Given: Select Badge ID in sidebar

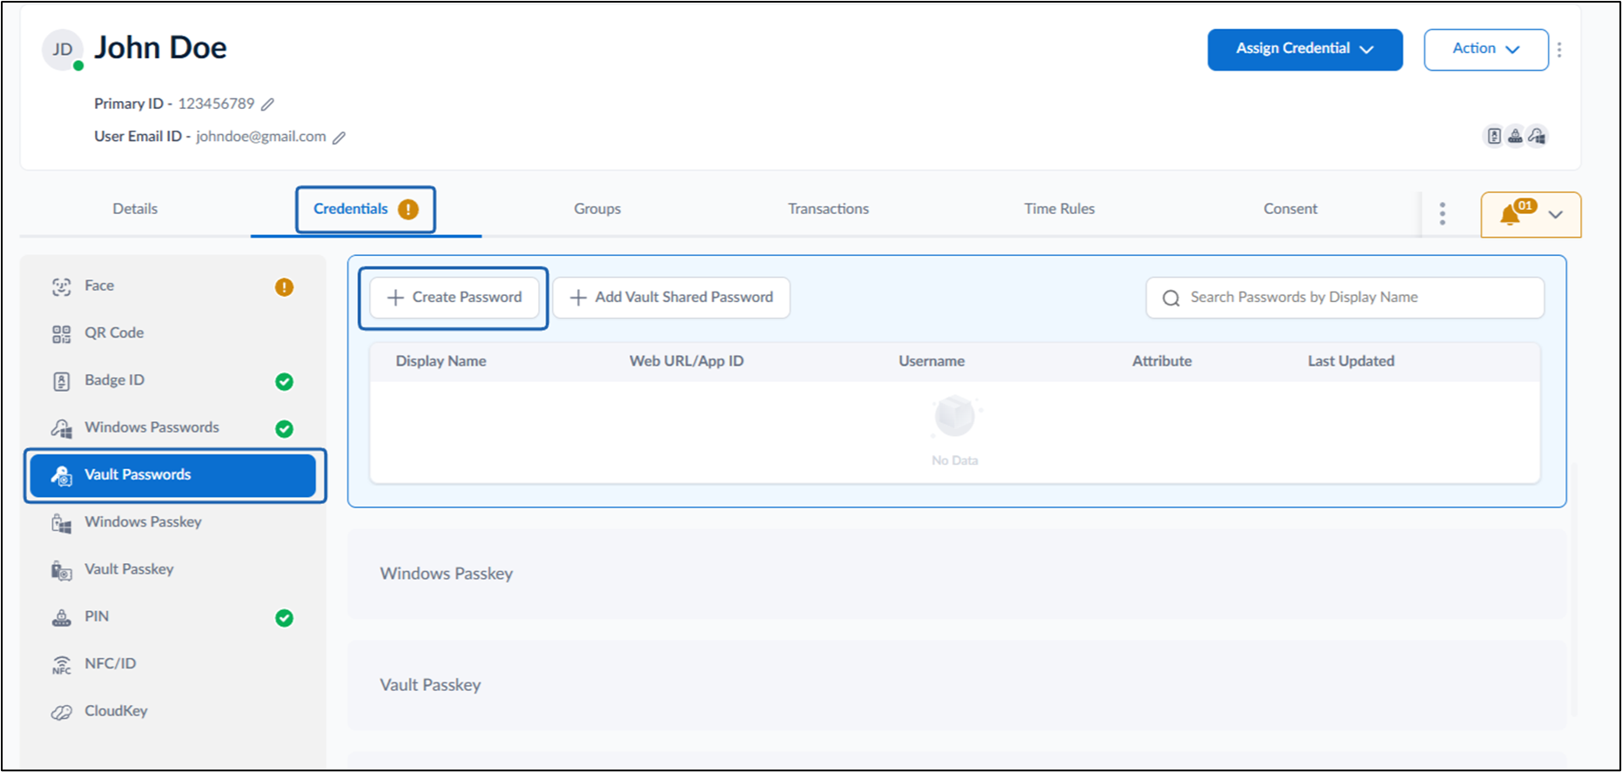Looking at the screenshot, I should pos(173,380).
